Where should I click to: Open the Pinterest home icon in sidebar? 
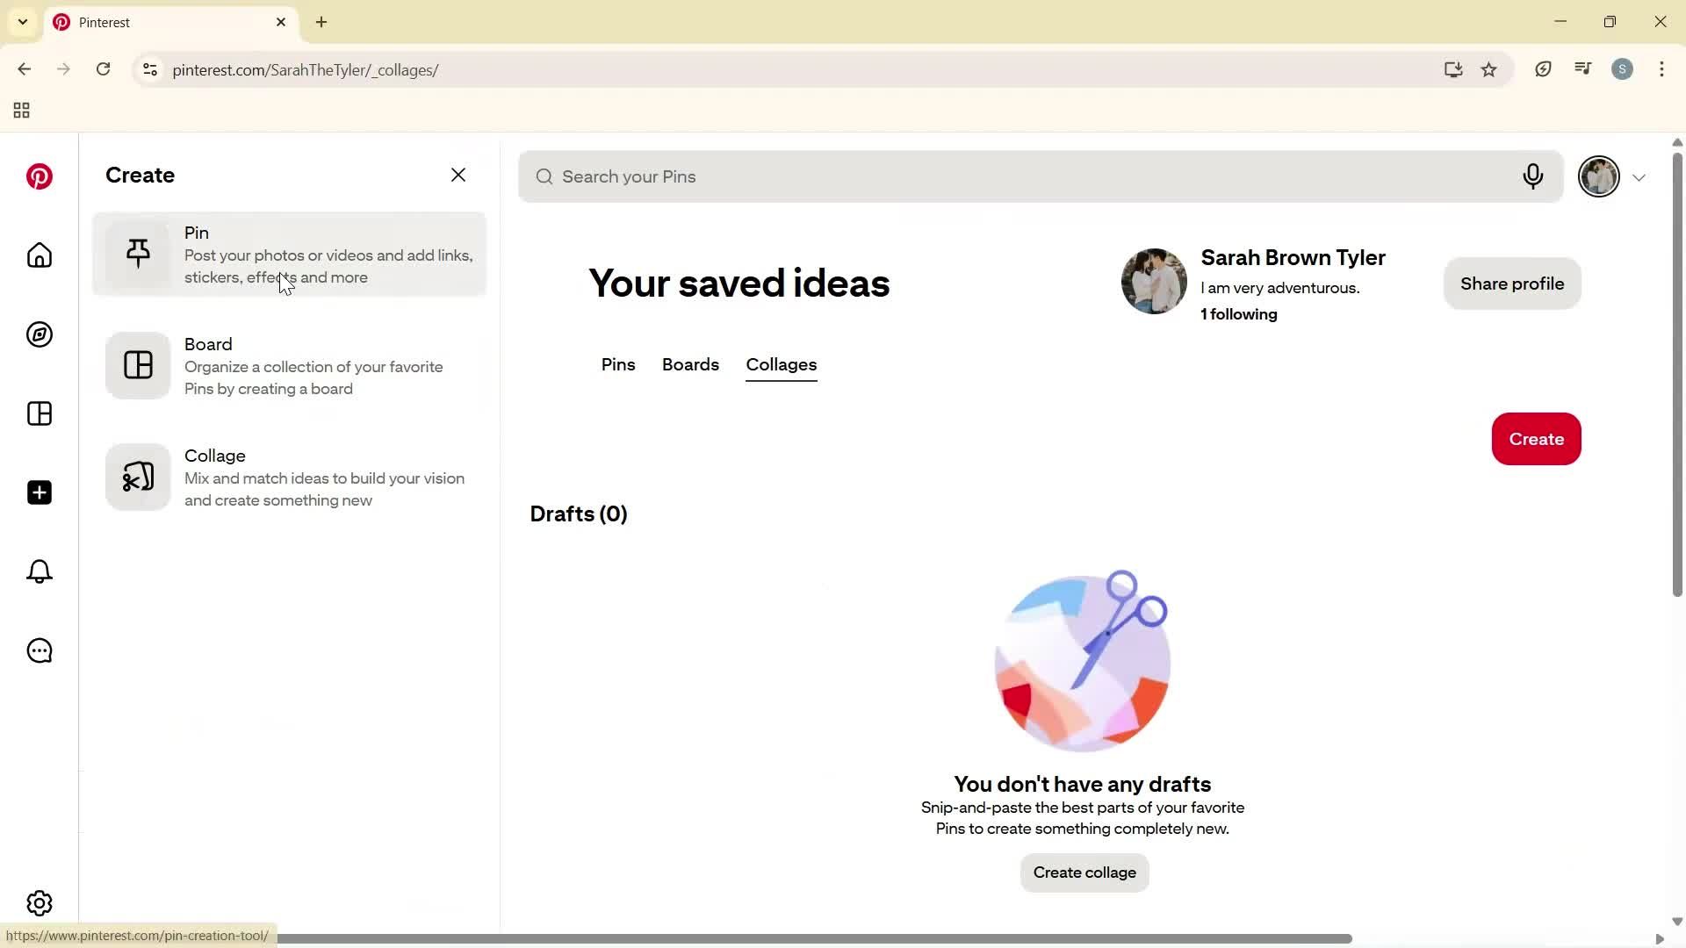[x=39, y=255]
